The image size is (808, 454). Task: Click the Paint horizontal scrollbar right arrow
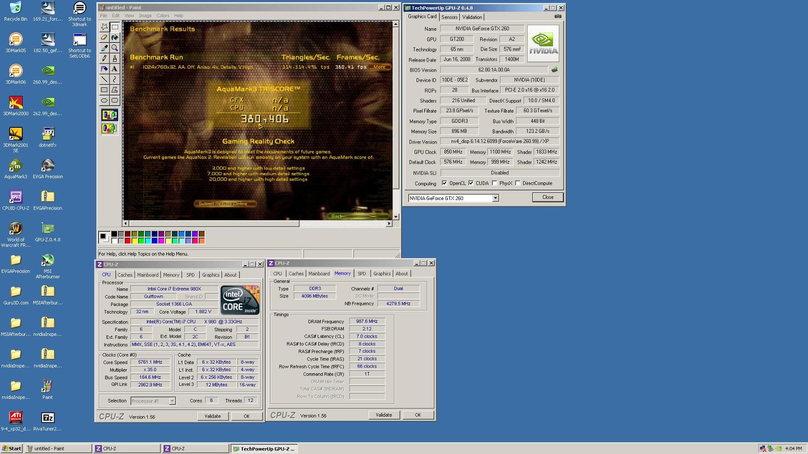tap(389, 223)
